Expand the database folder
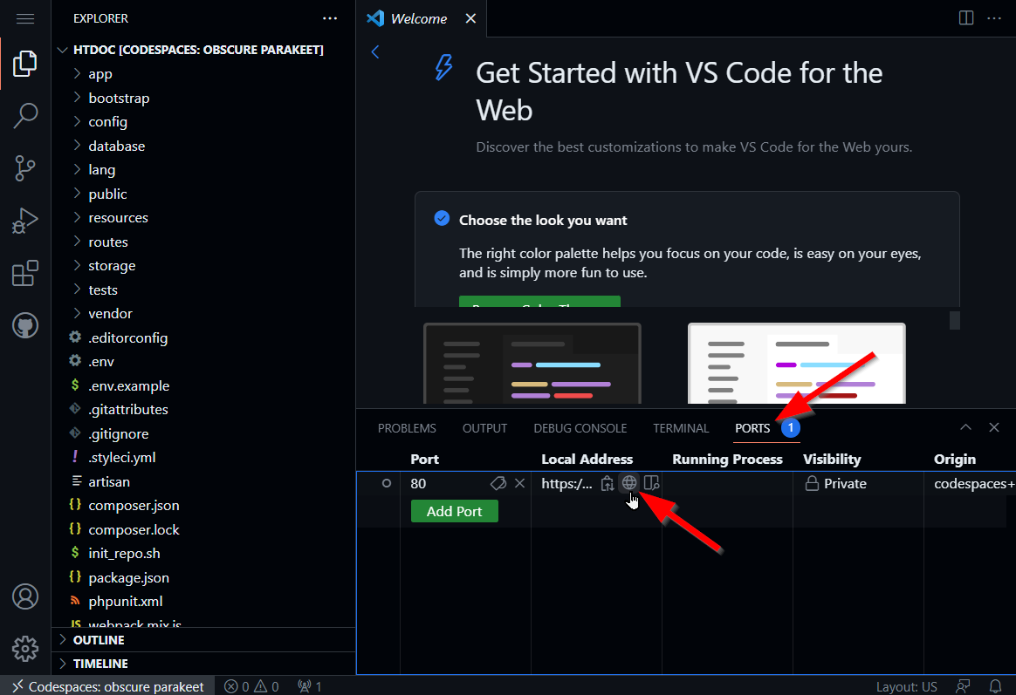This screenshot has height=695, width=1016. click(203, 146)
